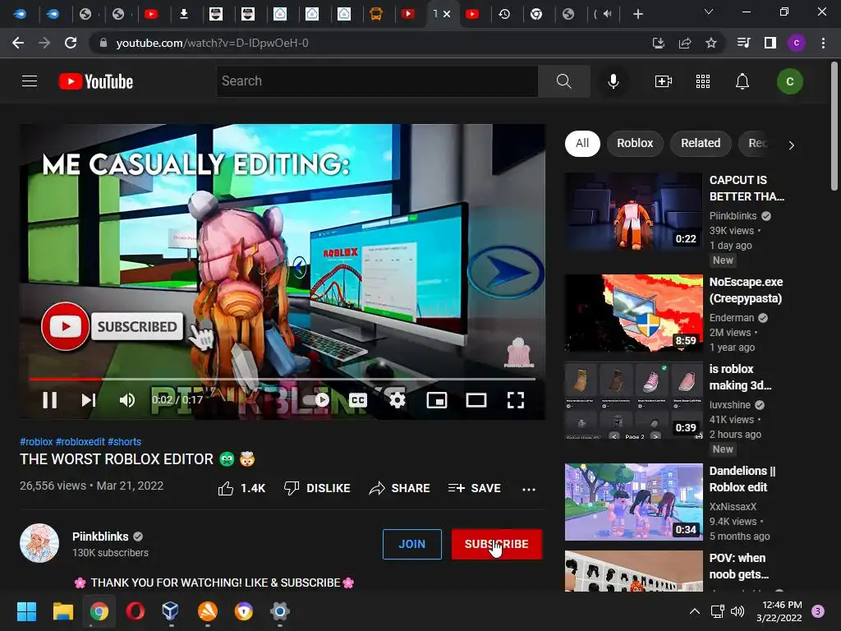Mute the video volume
841x631 pixels.
coord(127,400)
